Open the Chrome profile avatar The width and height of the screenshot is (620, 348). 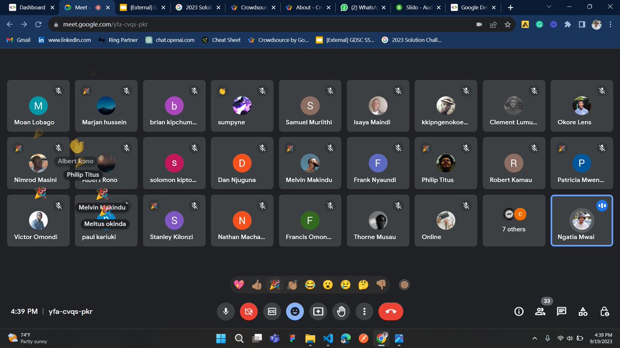pos(596,24)
